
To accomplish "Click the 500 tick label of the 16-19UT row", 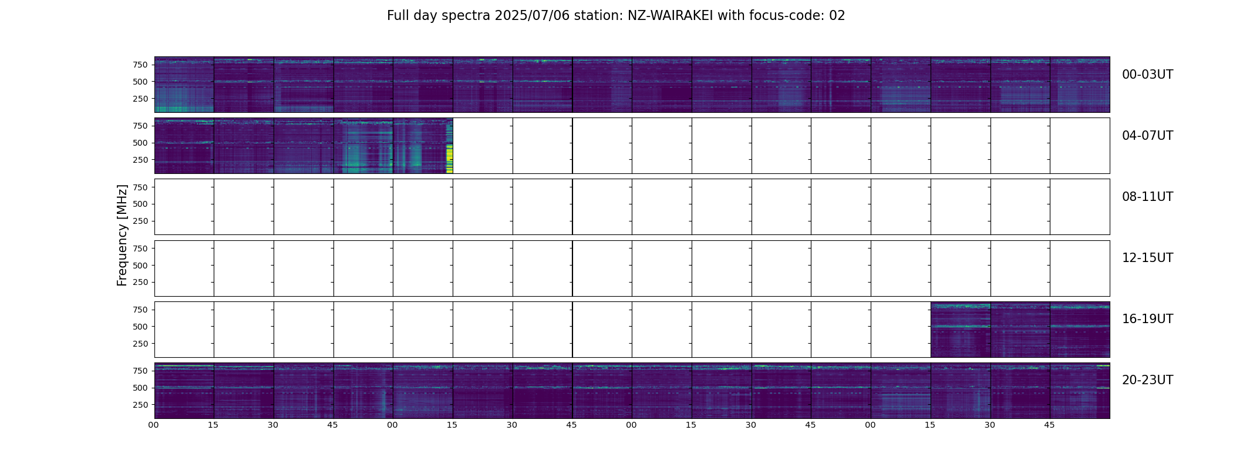I will (x=140, y=327).
